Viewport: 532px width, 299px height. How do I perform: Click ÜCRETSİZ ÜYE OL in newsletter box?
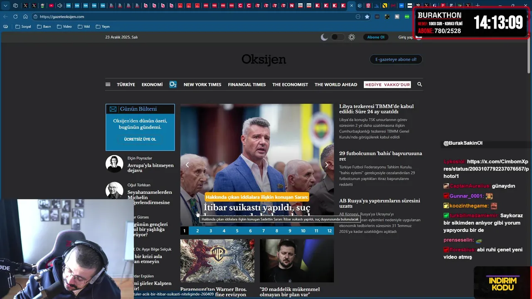click(x=140, y=139)
